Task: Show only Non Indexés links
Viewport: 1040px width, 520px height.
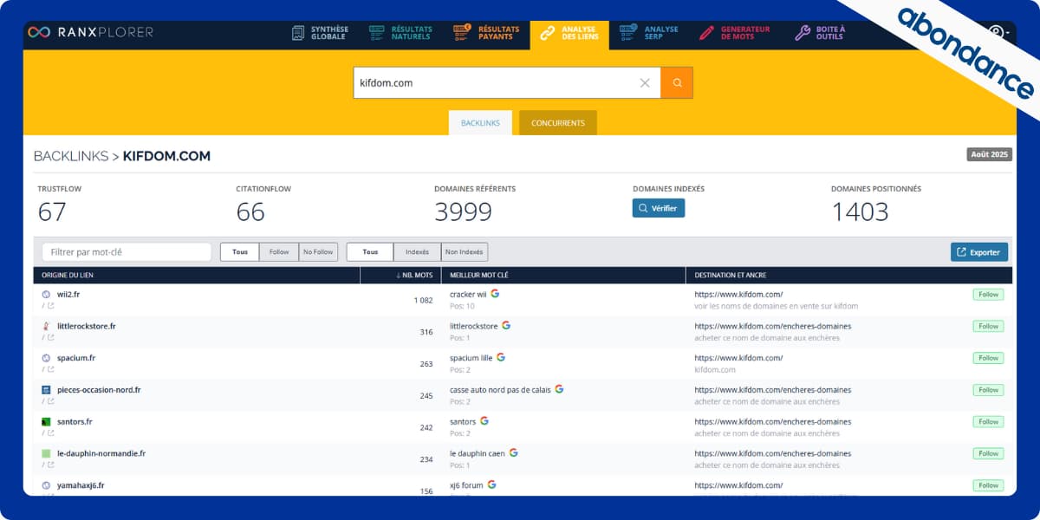Action: click(x=465, y=252)
